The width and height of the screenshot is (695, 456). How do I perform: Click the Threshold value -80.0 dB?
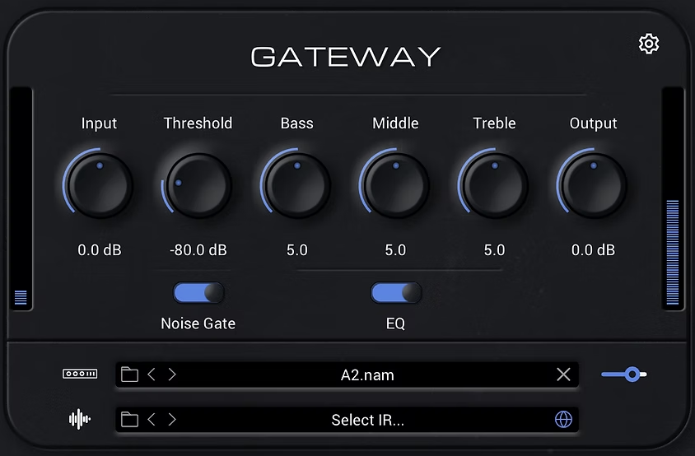(x=198, y=250)
